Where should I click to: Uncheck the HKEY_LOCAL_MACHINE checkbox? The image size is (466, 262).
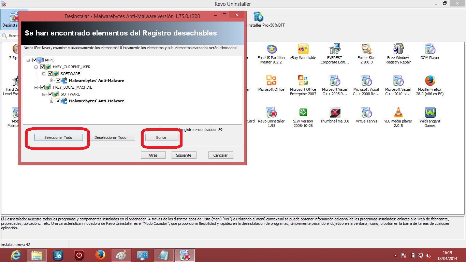click(x=43, y=87)
